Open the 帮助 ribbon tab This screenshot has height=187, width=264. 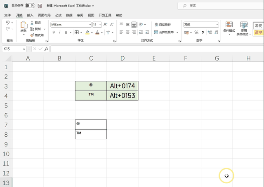(119, 15)
